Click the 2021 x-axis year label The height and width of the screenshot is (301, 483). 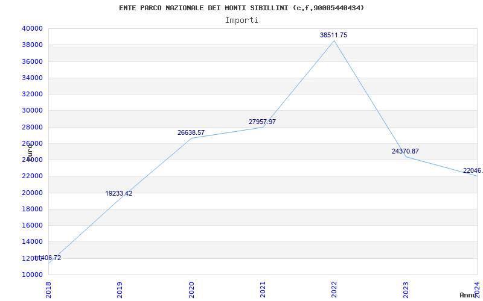[263, 290]
